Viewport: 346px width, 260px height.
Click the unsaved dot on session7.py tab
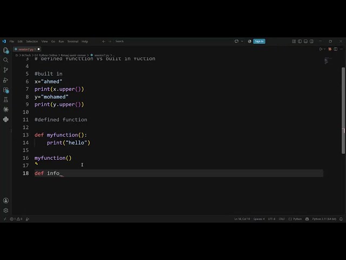click(38, 49)
